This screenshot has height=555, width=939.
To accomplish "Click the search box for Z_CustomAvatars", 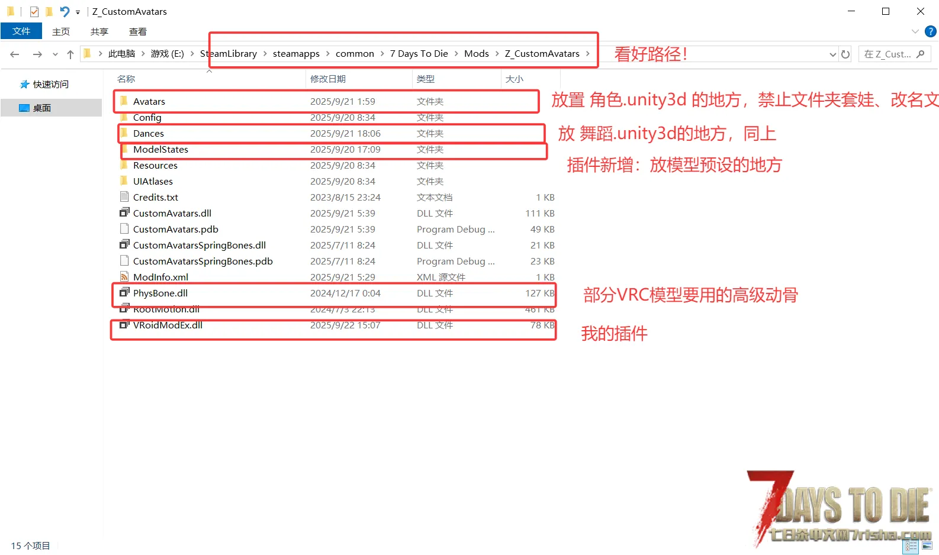I will pos(888,54).
